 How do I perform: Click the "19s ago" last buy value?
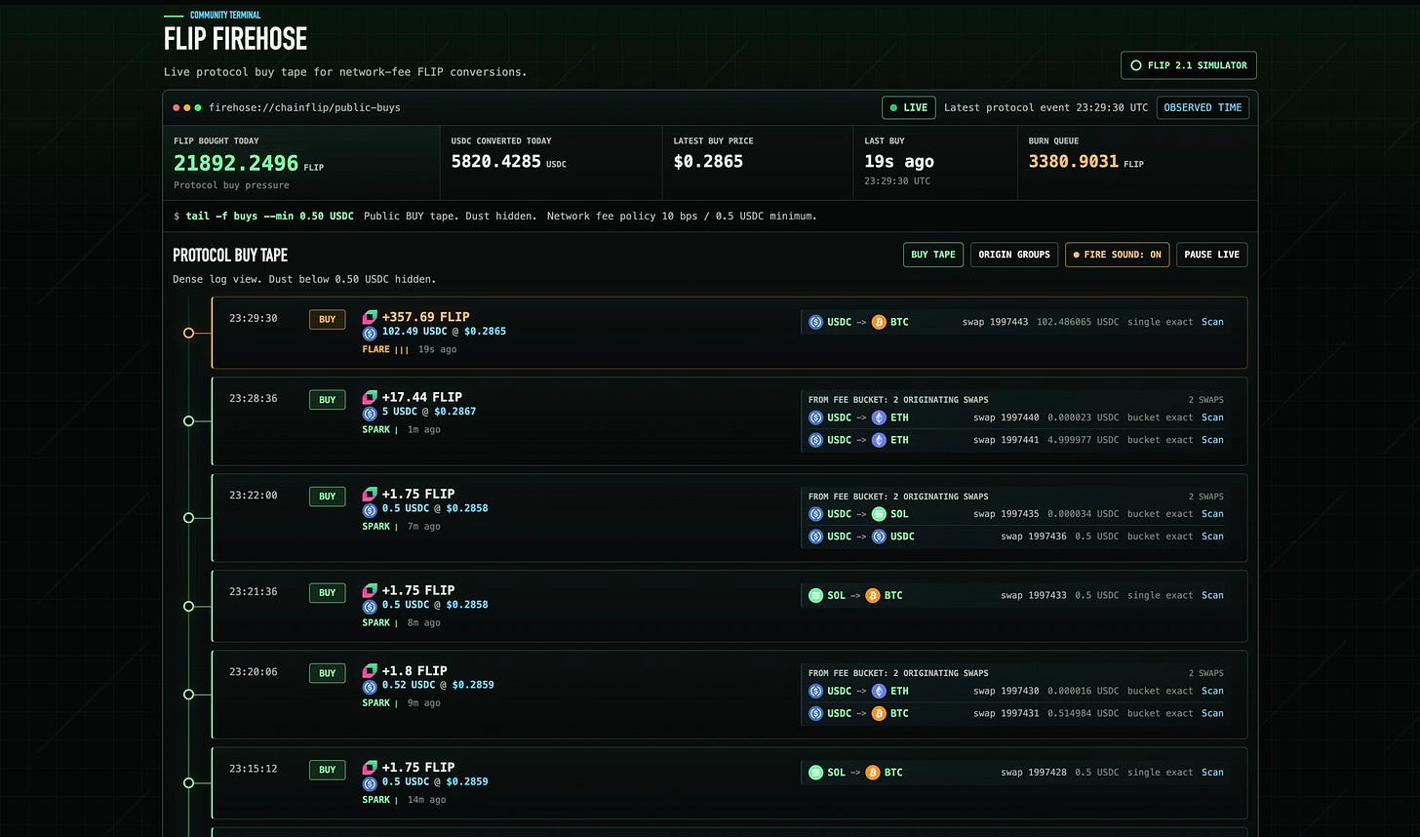[899, 161]
